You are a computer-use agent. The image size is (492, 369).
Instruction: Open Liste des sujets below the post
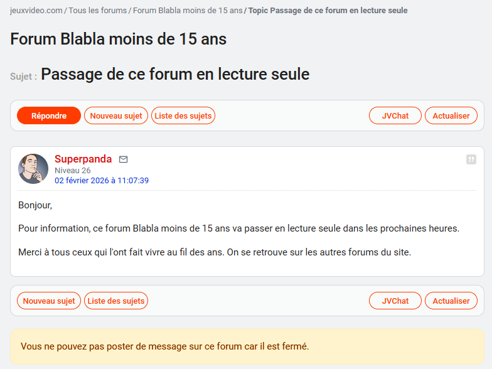116,301
